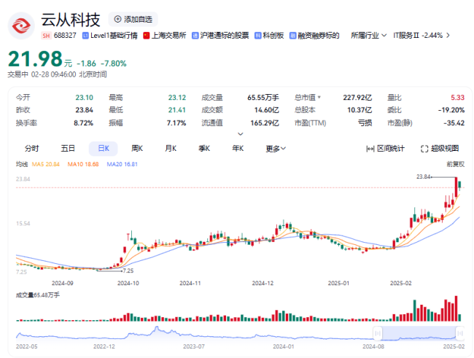
Task: Click 量比 value 5.33
Action: (x=458, y=98)
